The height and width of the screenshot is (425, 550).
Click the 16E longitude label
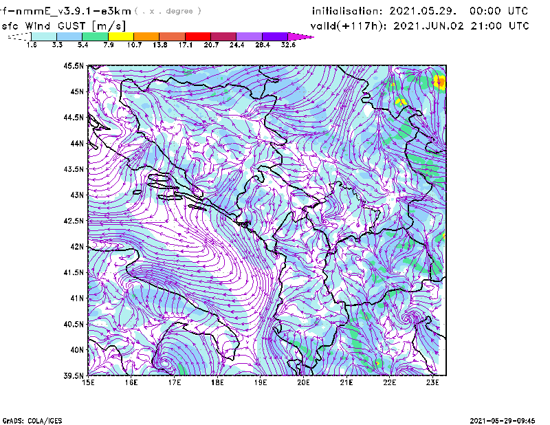(131, 382)
